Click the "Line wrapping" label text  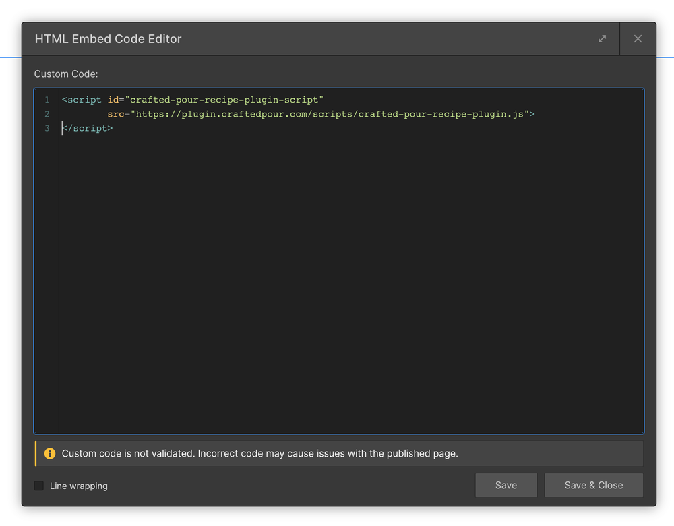79,486
